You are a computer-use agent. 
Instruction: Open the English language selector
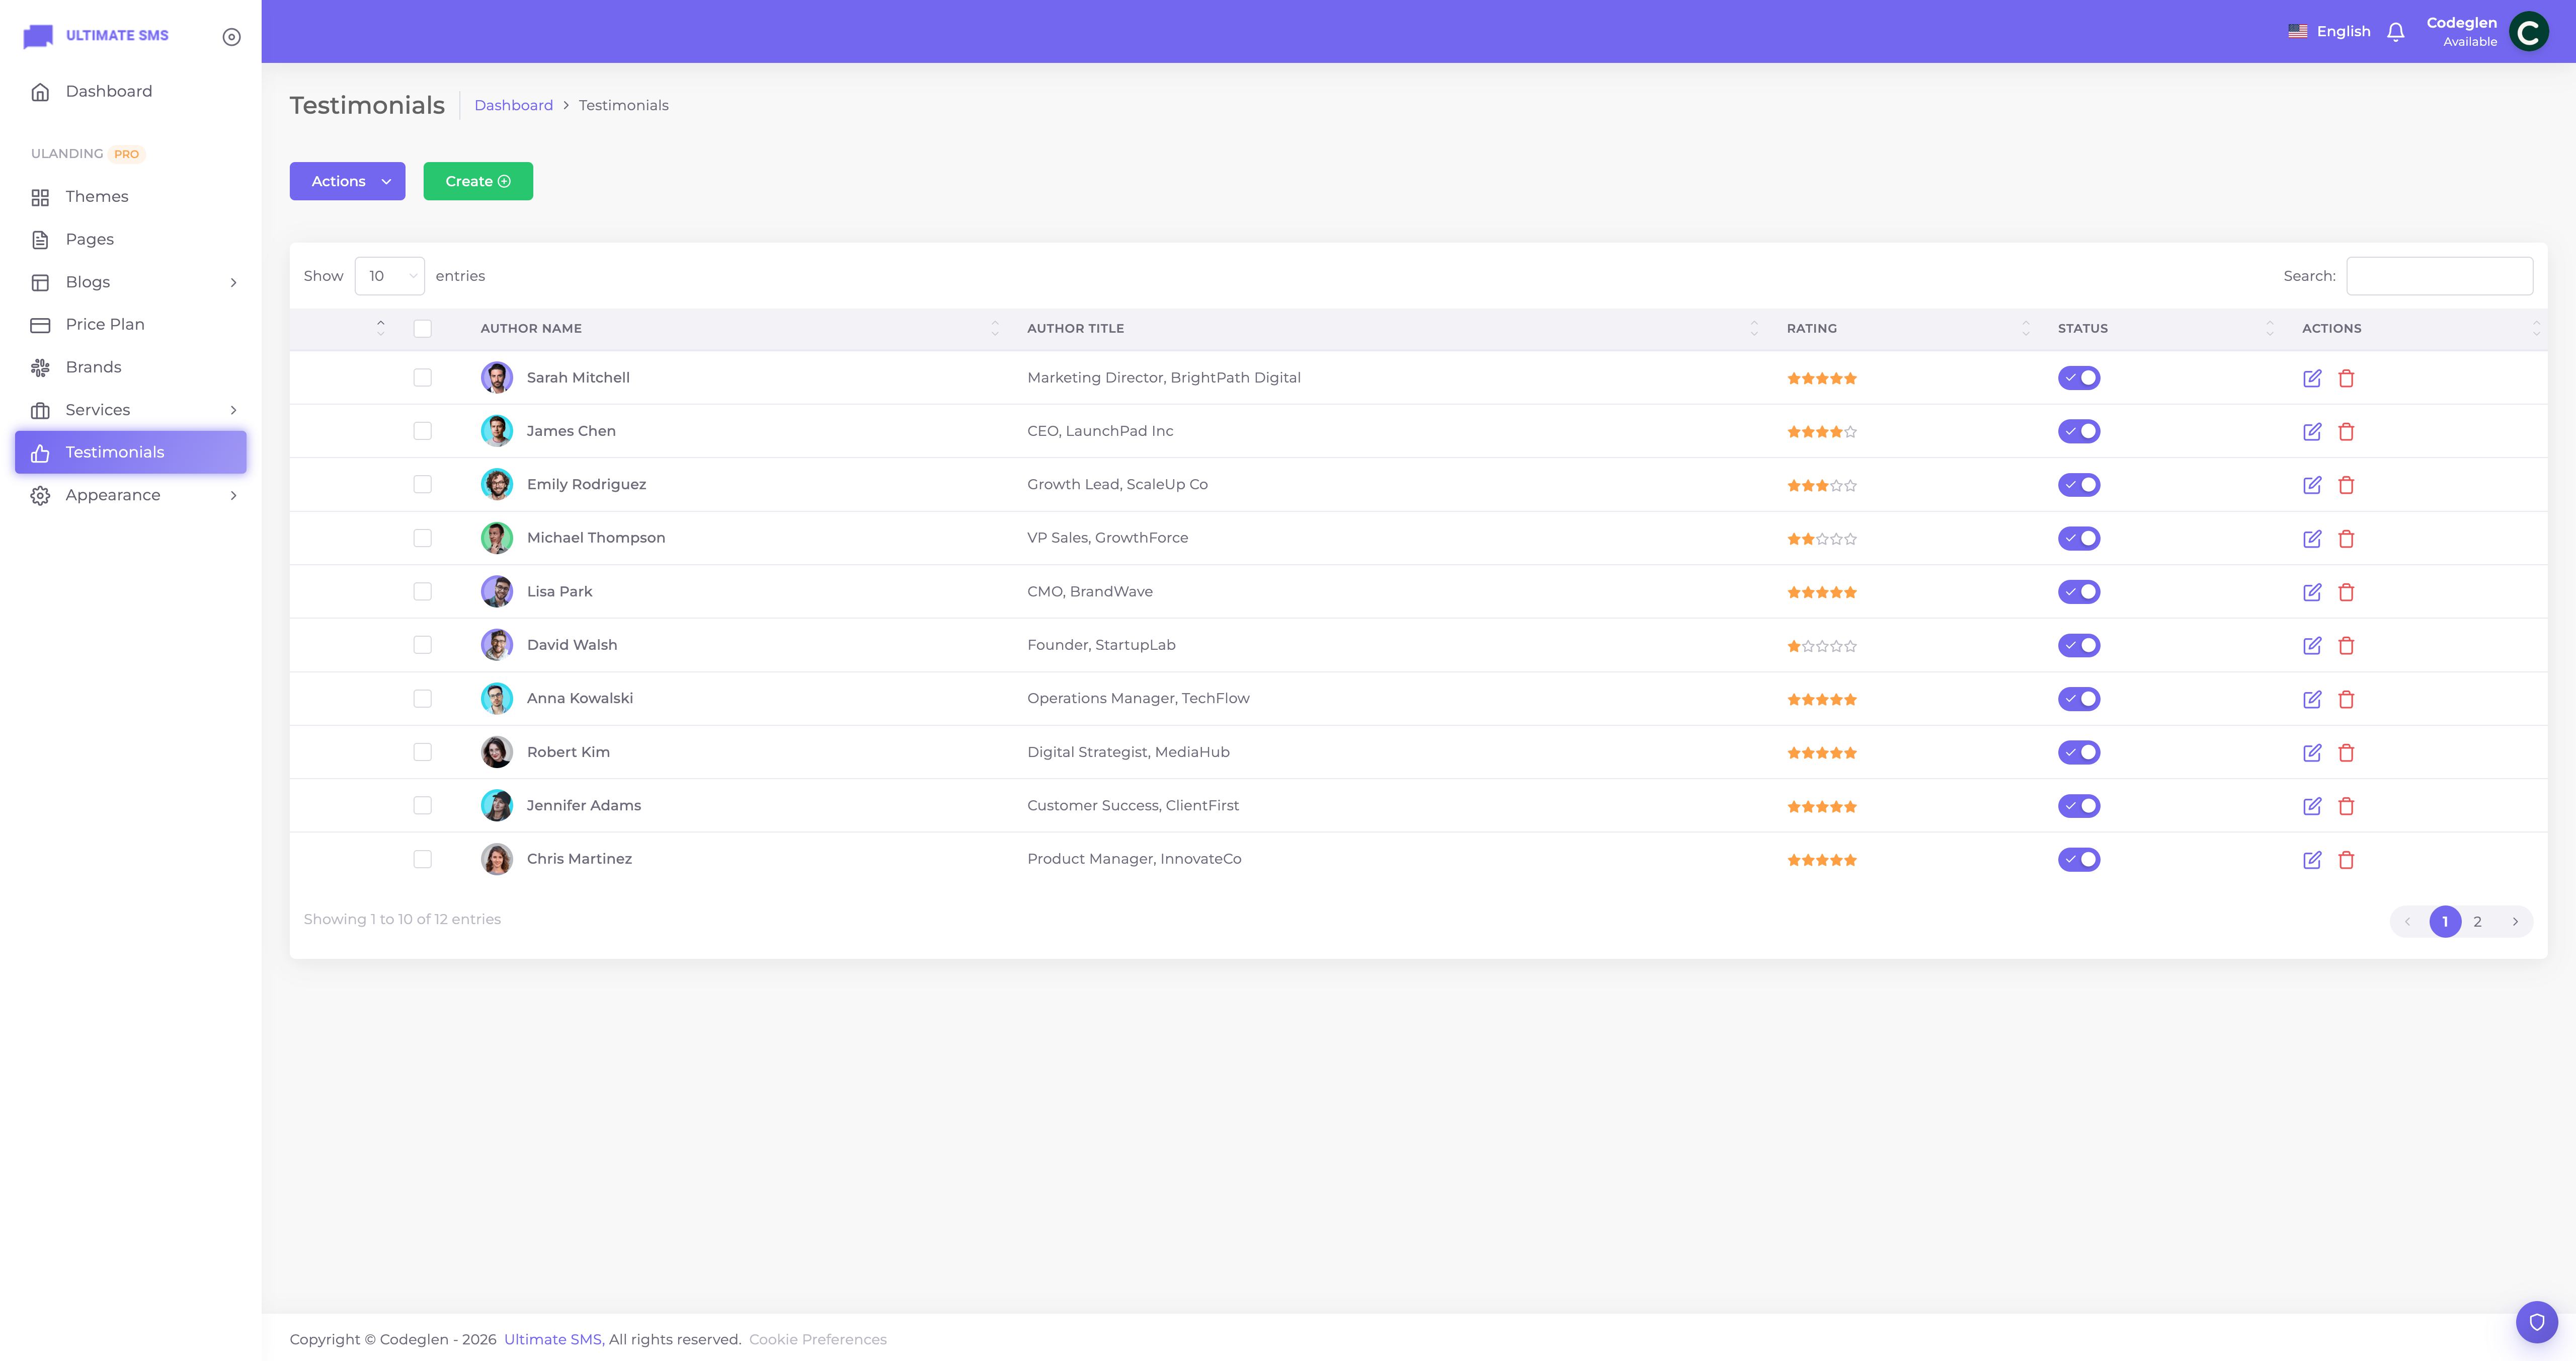(x=2329, y=32)
